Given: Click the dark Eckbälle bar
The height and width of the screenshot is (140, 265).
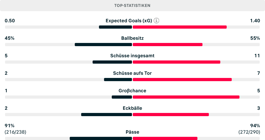Looking at the screenshot, I should coord(106,115).
